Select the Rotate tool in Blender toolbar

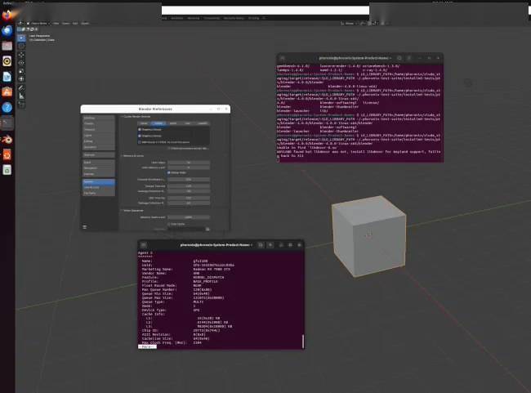[x=21, y=63]
